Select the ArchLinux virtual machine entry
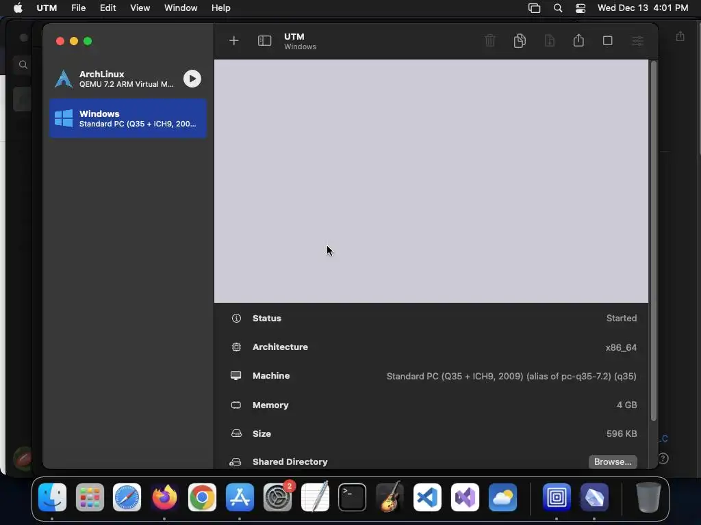 [x=128, y=79]
